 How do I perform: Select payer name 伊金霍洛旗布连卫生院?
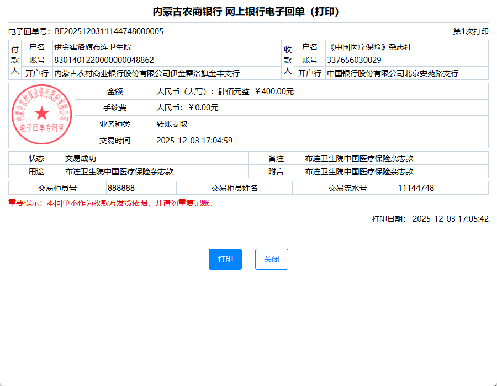coord(93,47)
